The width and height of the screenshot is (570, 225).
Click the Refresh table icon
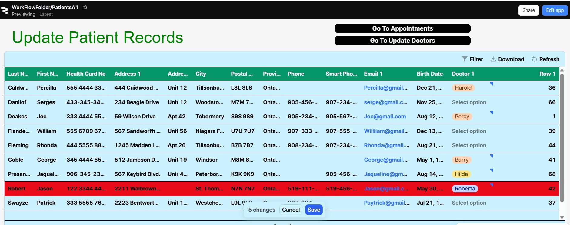[x=534, y=59]
